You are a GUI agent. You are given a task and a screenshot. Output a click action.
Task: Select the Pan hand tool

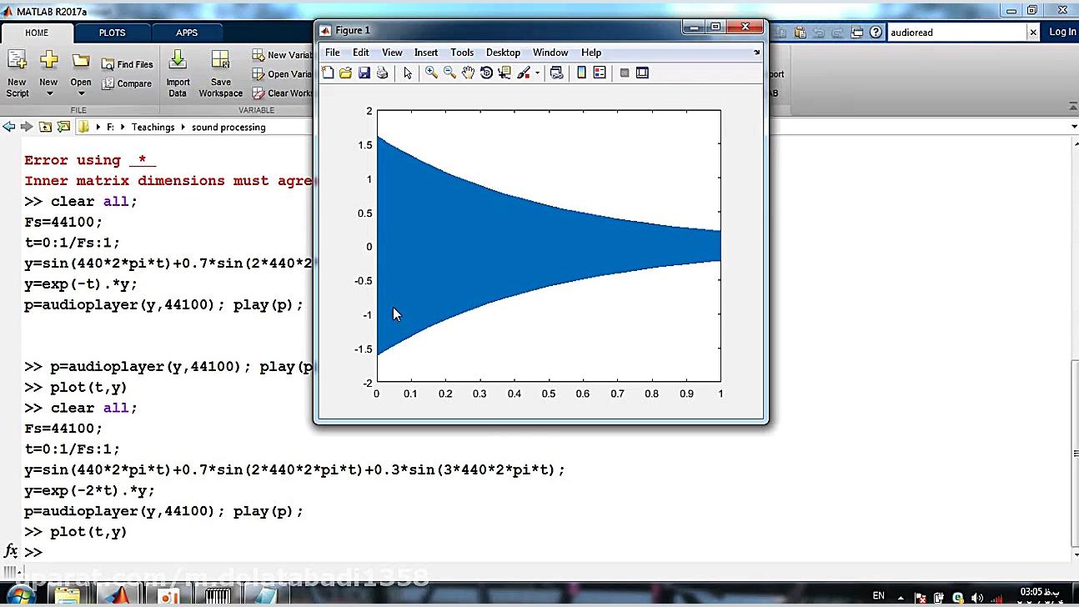[x=468, y=73]
